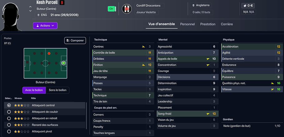This screenshot has height=137, width=284.
Task: Open the Actions dropdown menu
Action: 45,26
